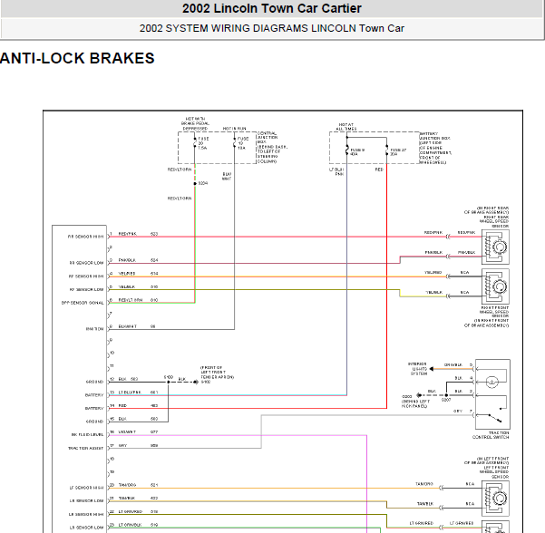Click the "LT GRN/BLK" wire label at pin 23
The image size is (545, 533).
click(x=130, y=525)
